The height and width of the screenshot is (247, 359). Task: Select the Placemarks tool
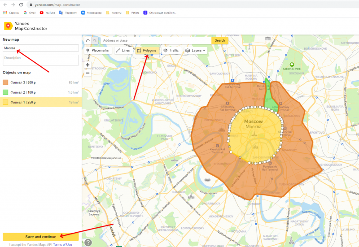pos(97,51)
